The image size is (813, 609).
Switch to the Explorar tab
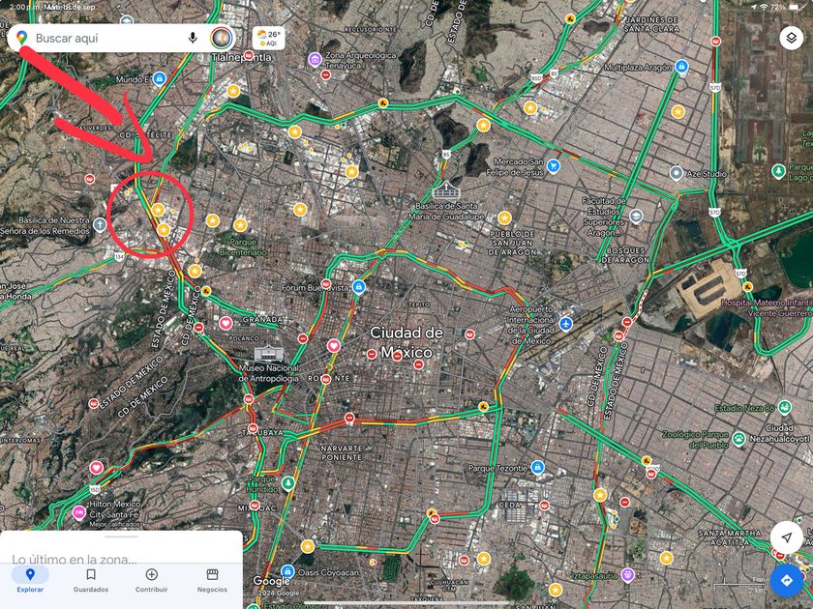30,579
